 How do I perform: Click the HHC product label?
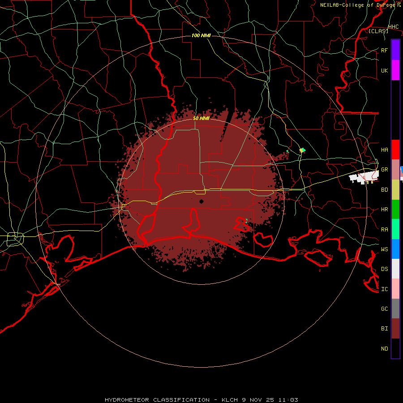pos(394,27)
